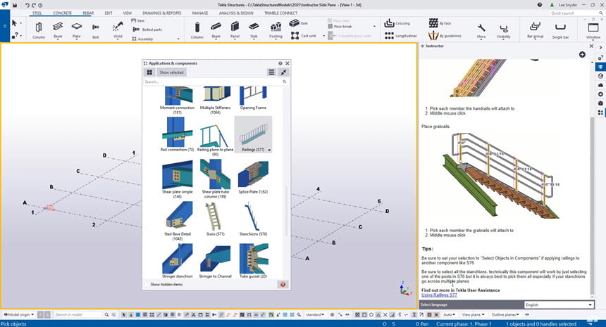Close the Applications & components dialog
The width and height of the screenshot is (606, 327).
(287, 63)
